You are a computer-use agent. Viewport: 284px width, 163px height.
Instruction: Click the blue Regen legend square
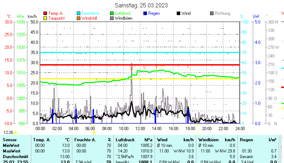[146, 13]
